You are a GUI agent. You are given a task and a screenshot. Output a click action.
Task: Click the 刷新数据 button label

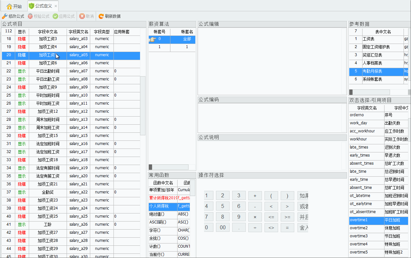tap(113, 16)
